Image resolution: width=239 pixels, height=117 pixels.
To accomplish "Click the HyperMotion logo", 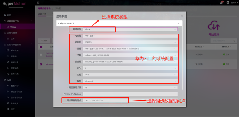I will [x=14, y=4].
